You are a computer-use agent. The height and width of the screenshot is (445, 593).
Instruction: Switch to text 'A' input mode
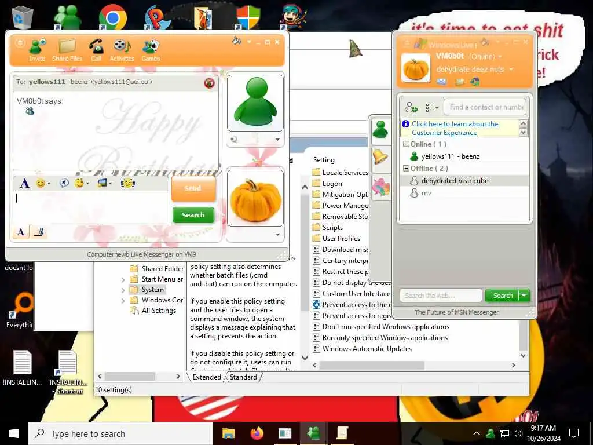tap(21, 232)
